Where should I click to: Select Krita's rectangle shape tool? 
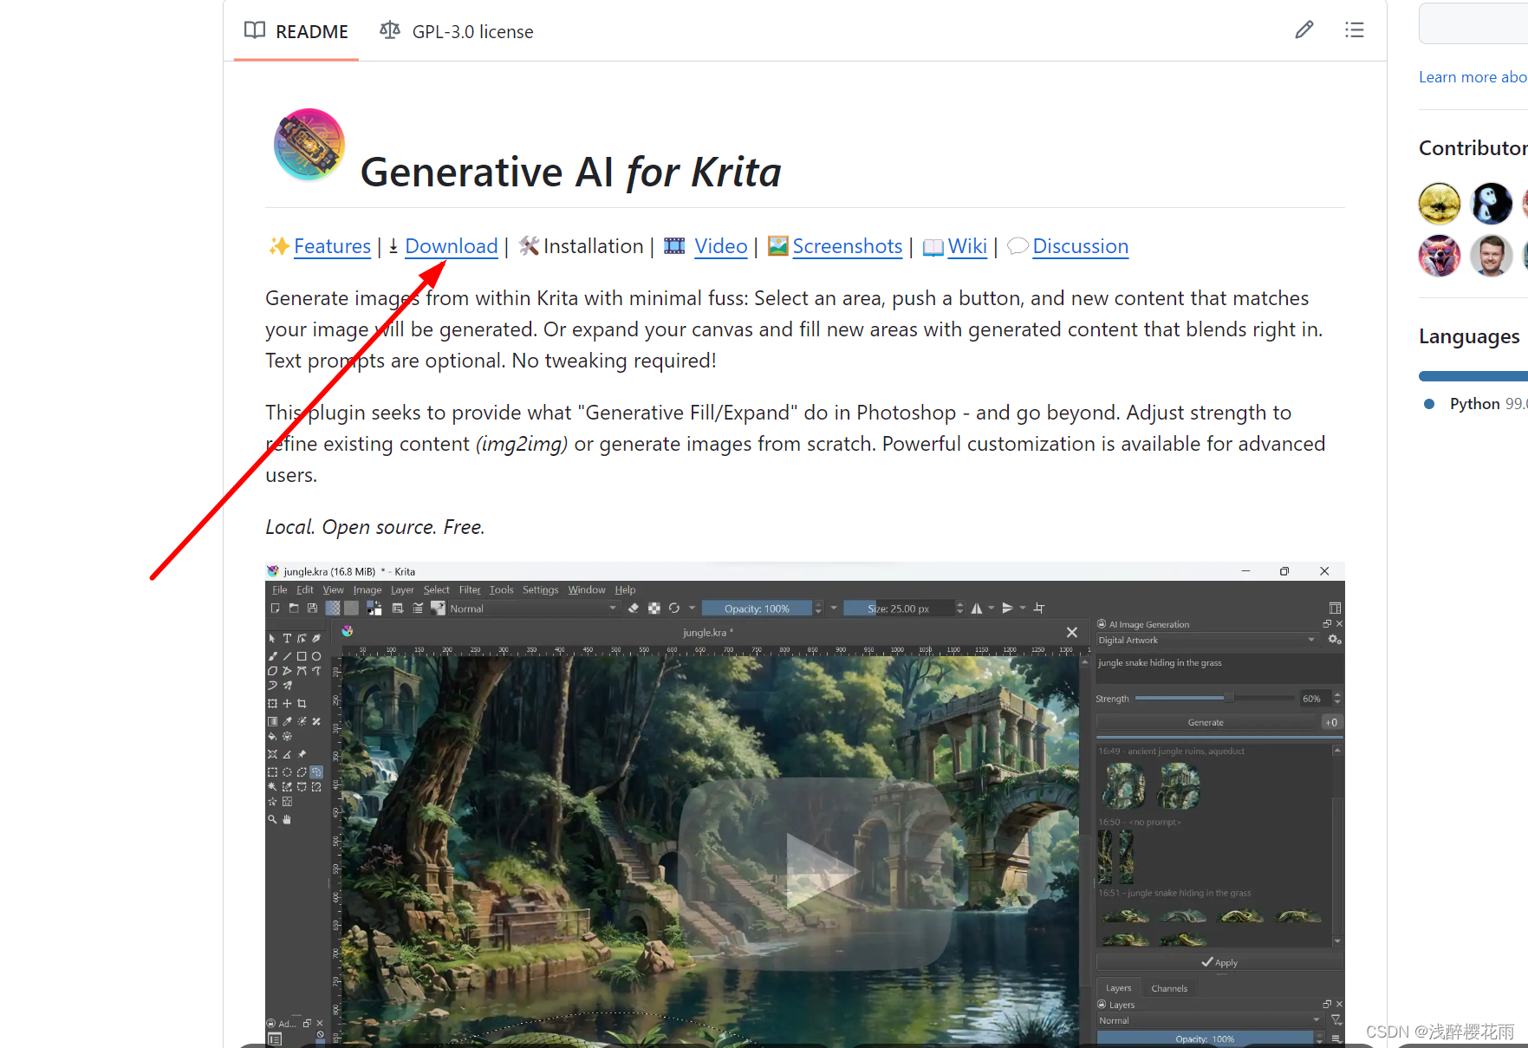tap(302, 656)
